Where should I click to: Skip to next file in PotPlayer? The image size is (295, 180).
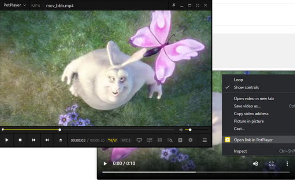(x=47, y=140)
